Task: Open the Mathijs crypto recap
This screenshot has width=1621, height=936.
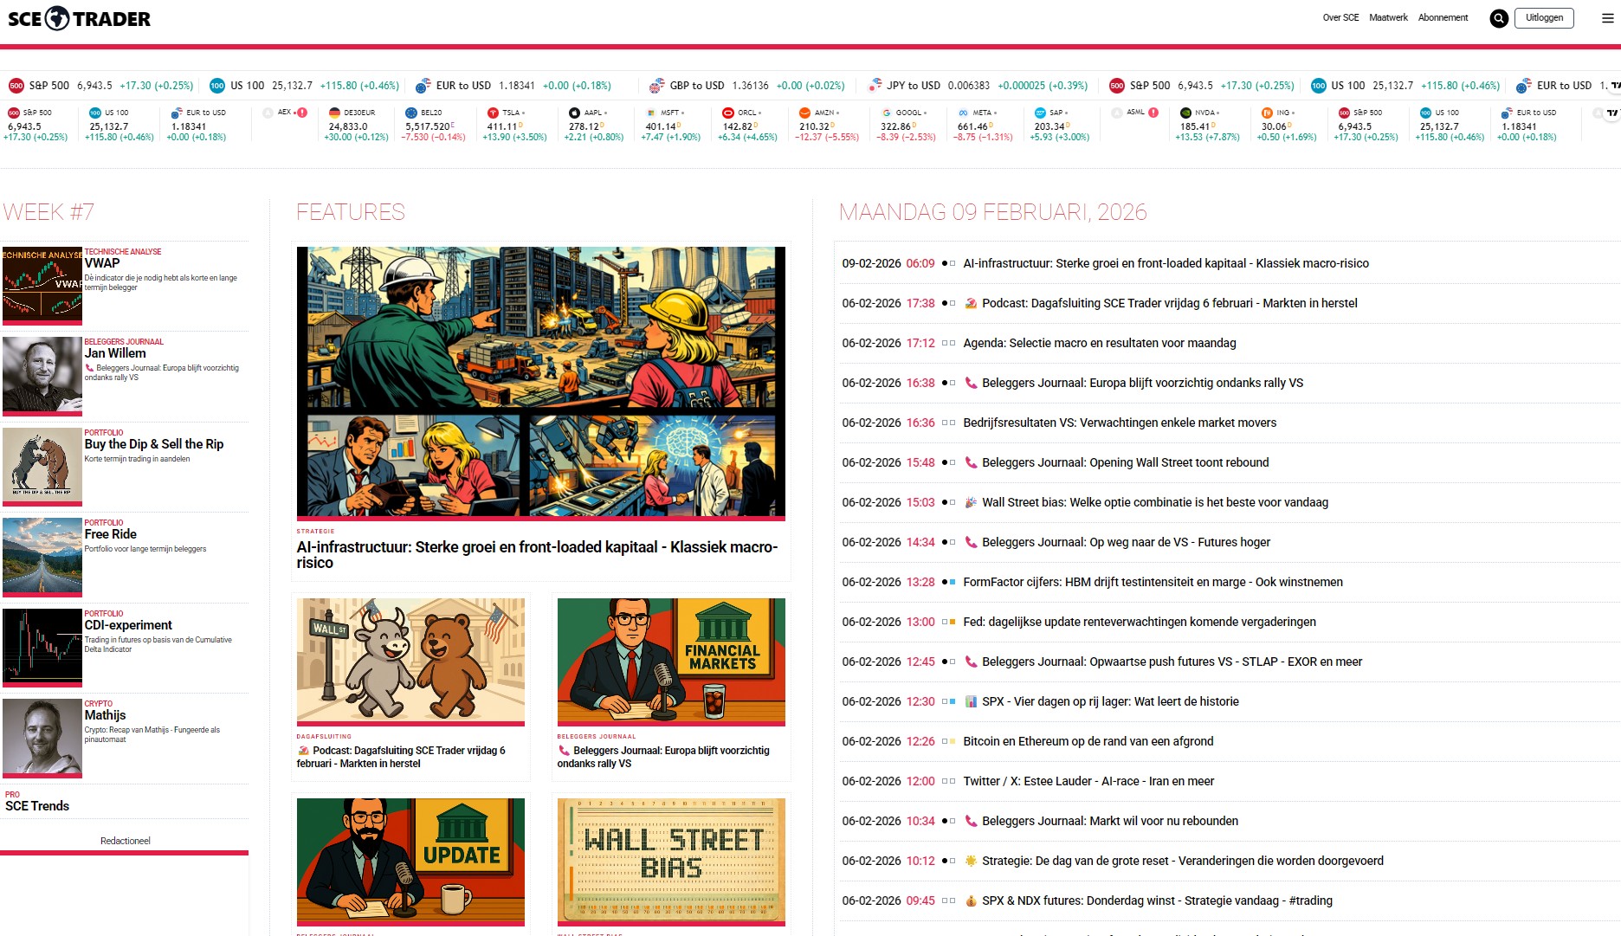Action: [x=105, y=715]
